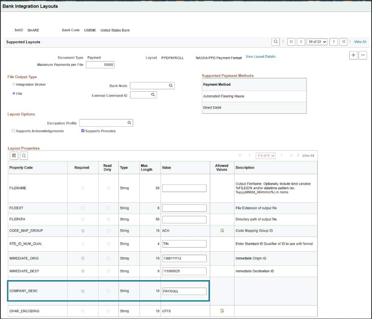Open the 19 of 22 row dropdown
Viewport: 372px width, 319px height.
click(x=317, y=42)
